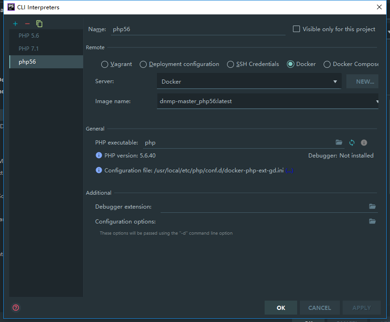Copy the selected interpreter configuration
Screen dimensions: 390x322
coord(39,24)
